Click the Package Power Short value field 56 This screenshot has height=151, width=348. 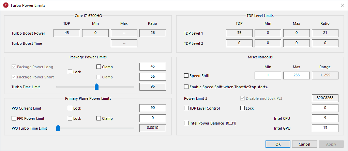152,77
